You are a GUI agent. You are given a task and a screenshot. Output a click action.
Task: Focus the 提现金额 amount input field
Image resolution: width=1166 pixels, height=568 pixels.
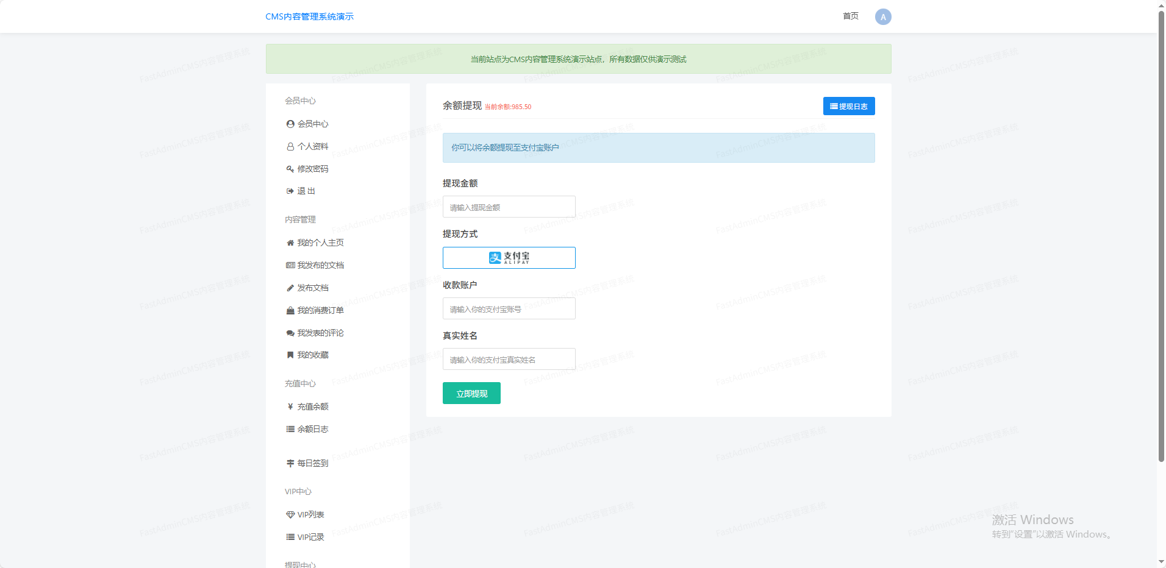509,207
